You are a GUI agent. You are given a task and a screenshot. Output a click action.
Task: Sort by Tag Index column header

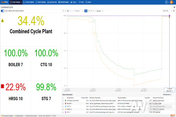[147, 98]
